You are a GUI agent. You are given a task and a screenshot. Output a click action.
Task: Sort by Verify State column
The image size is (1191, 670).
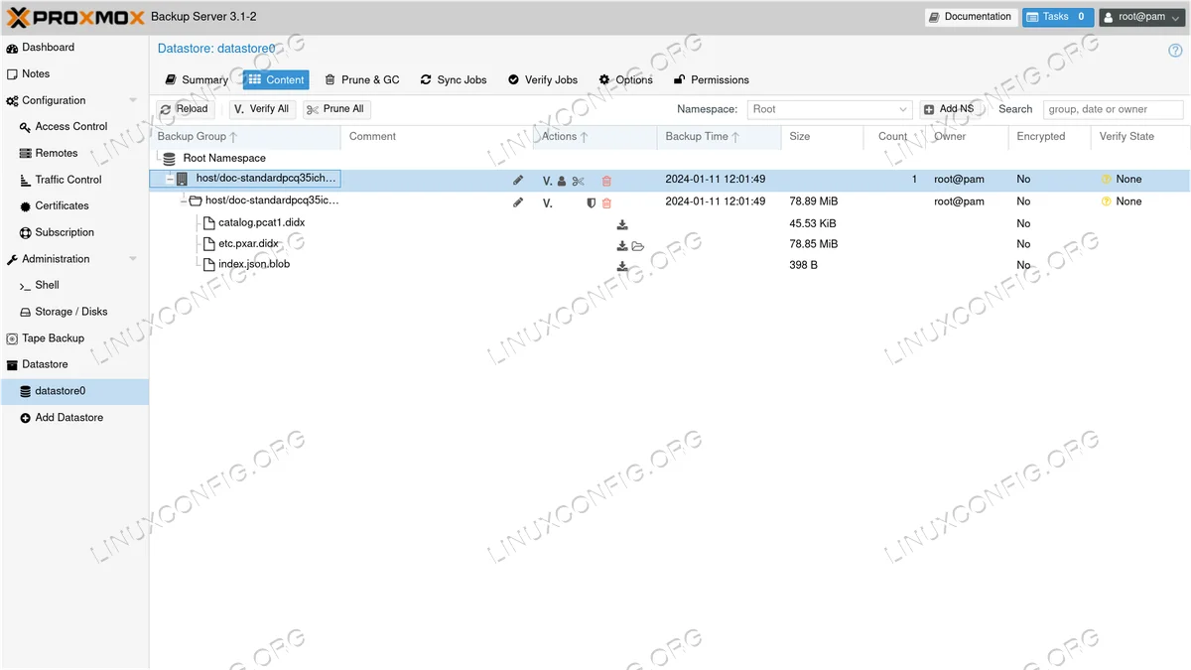(x=1140, y=137)
